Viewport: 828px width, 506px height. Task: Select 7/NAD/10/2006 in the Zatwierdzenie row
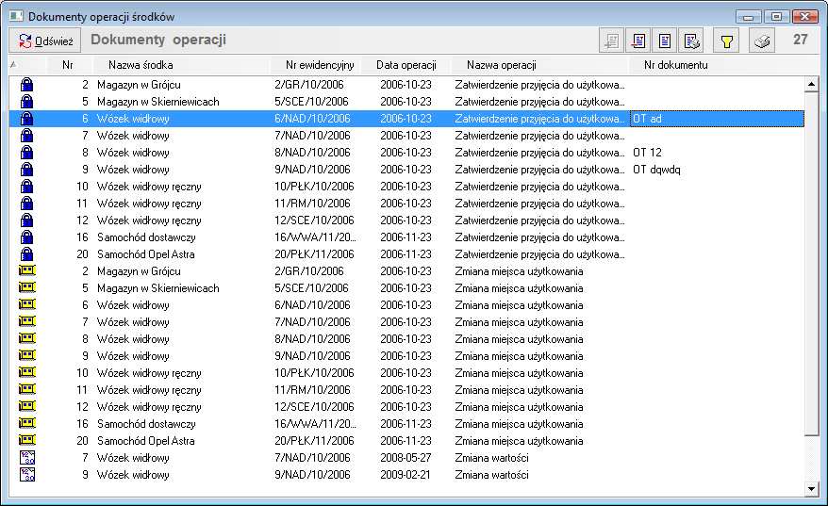[312, 135]
